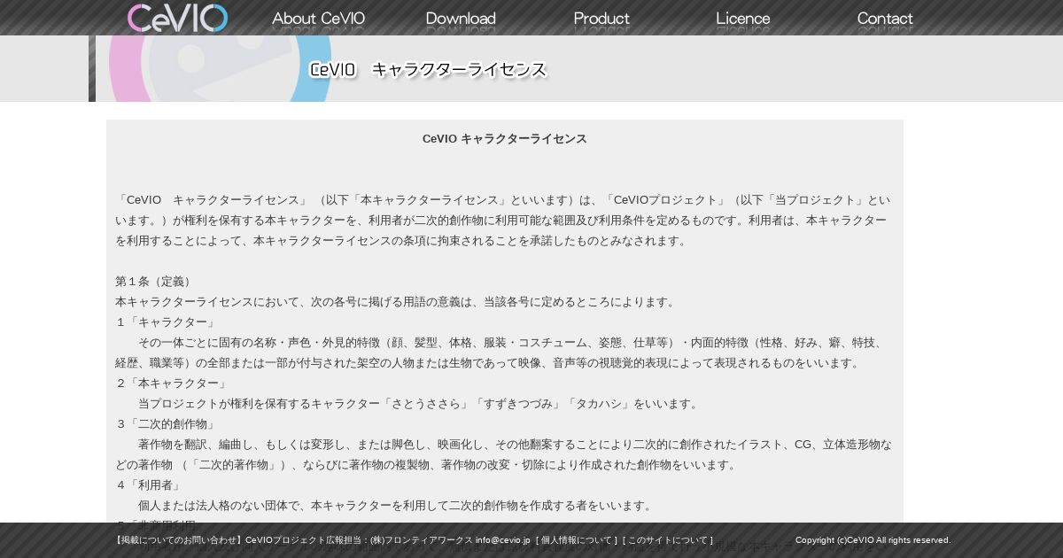1063x558 pixels.
Task: Open the Download menu item
Action: (461, 19)
